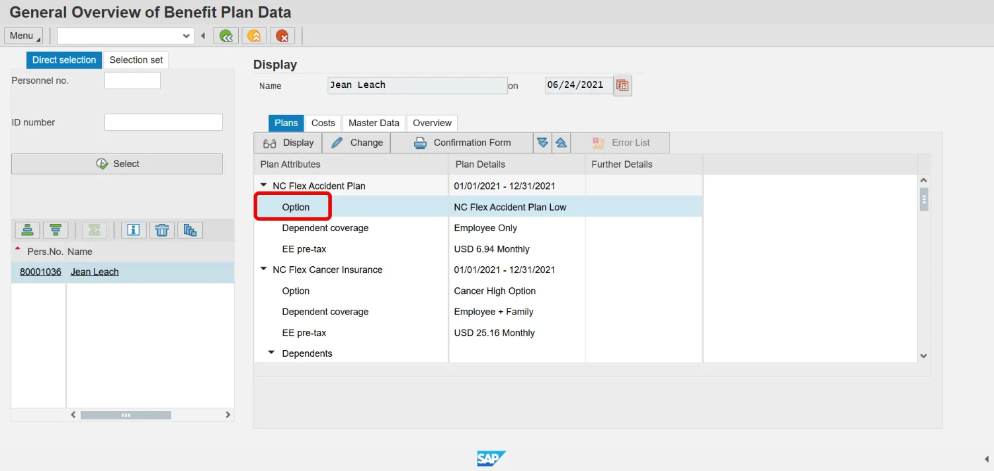Screen dimensions: 994x471
Task: Click the sort descending icon in employee list
Action: (56, 230)
